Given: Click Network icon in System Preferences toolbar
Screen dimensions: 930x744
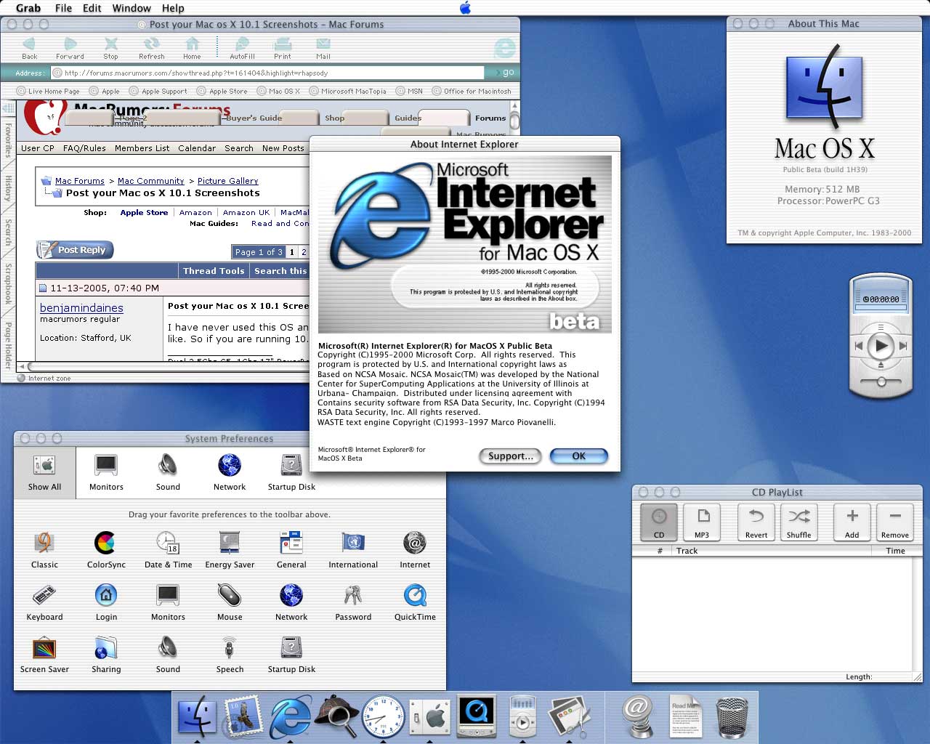Looking at the screenshot, I should (230, 472).
